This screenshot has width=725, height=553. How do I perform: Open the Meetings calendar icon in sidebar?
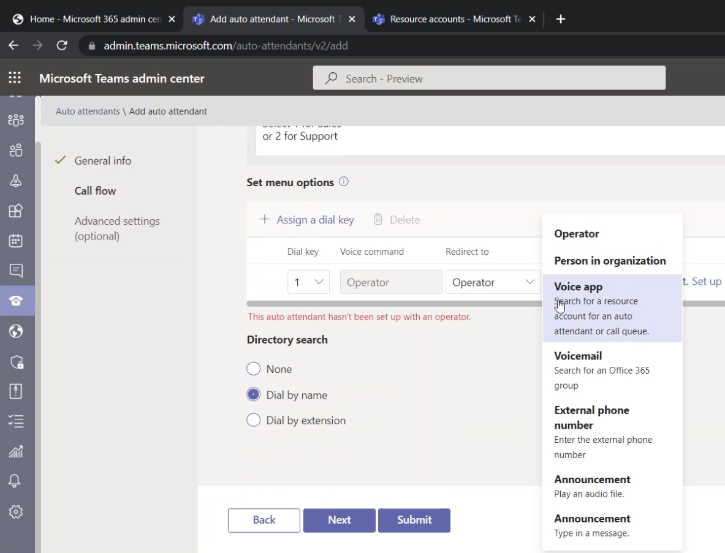17,240
